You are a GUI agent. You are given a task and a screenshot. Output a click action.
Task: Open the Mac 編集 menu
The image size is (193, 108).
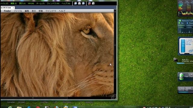click(x=27, y=11)
